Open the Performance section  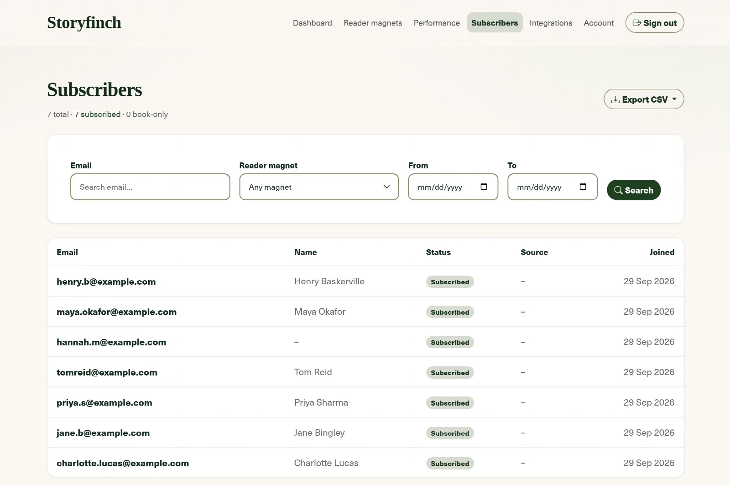point(437,23)
